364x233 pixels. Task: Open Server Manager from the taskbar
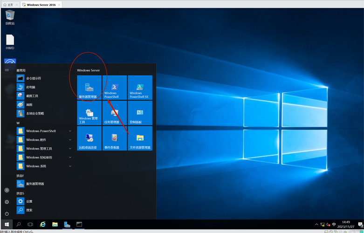67,225
